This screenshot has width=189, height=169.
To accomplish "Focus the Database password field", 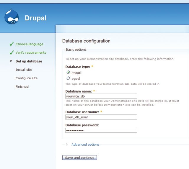I will pyautogui.click(x=101, y=130).
